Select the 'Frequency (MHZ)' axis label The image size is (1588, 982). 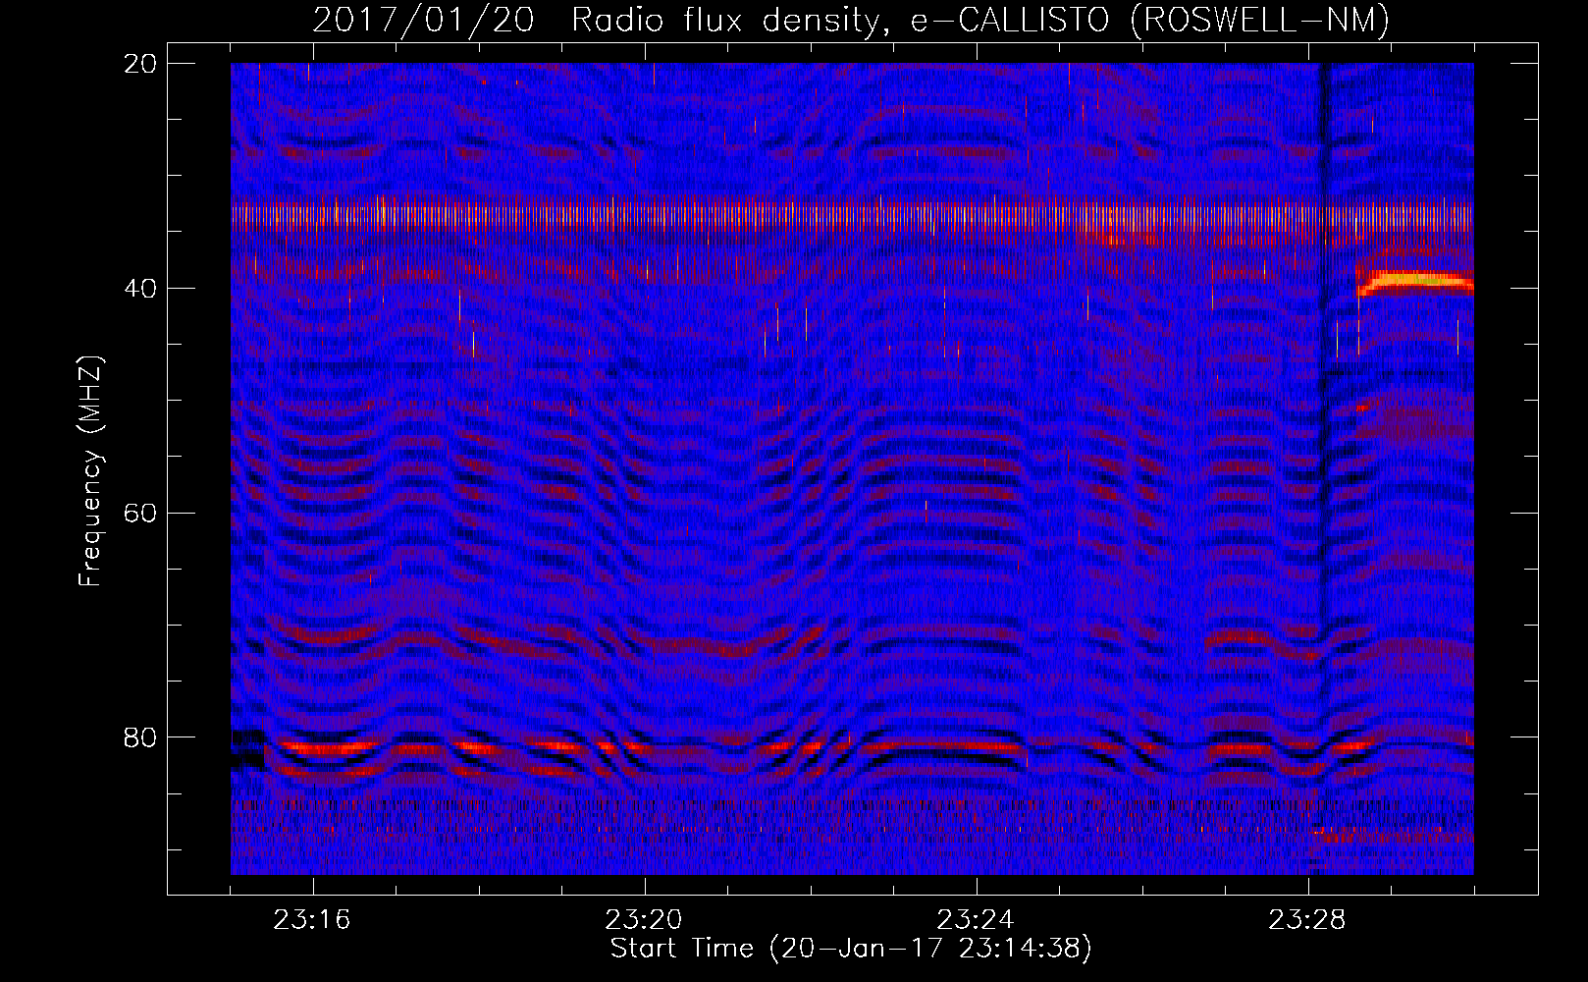pyautogui.click(x=90, y=471)
